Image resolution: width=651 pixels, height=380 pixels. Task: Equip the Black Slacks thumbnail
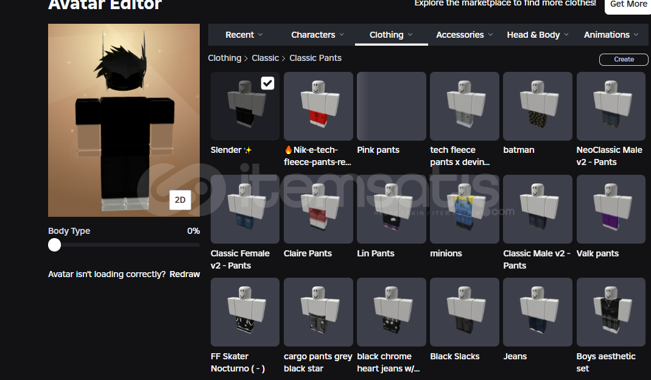tap(465, 312)
